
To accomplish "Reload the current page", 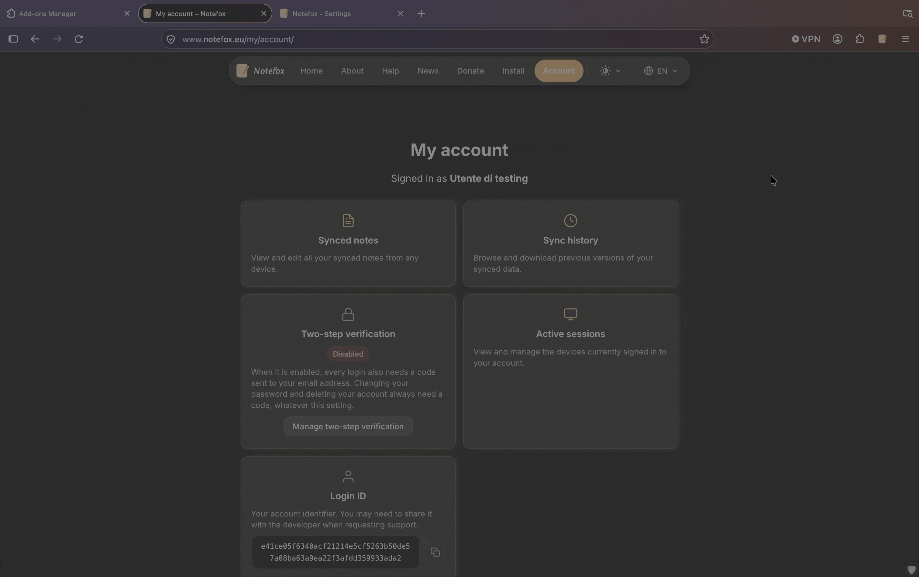I will point(79,39).
